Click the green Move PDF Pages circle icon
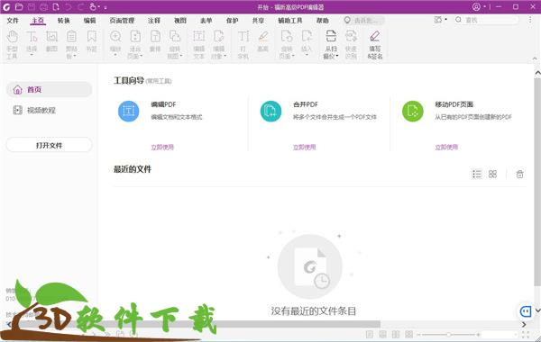The height and width of the screenshot is (342, 541). click(413, 111)
